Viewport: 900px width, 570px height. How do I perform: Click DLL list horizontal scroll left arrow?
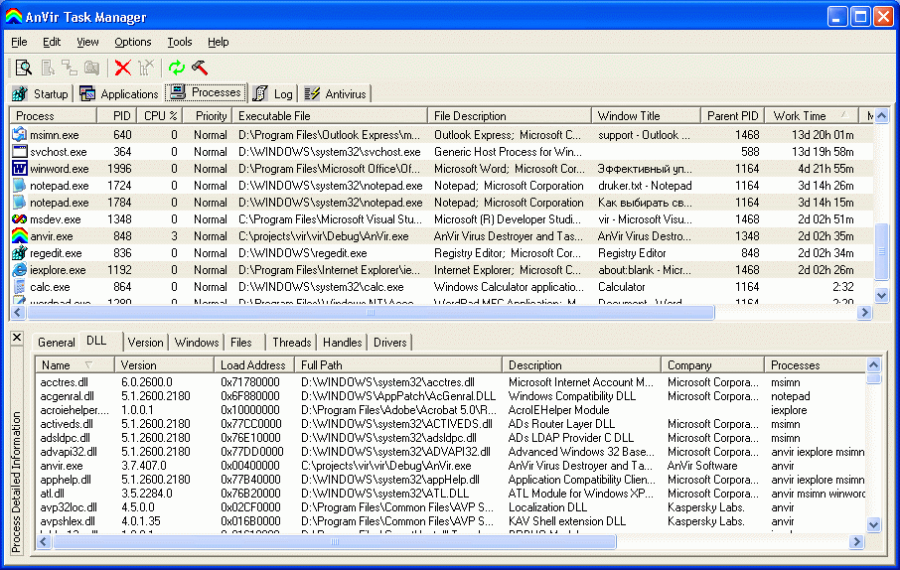point(44,541)
